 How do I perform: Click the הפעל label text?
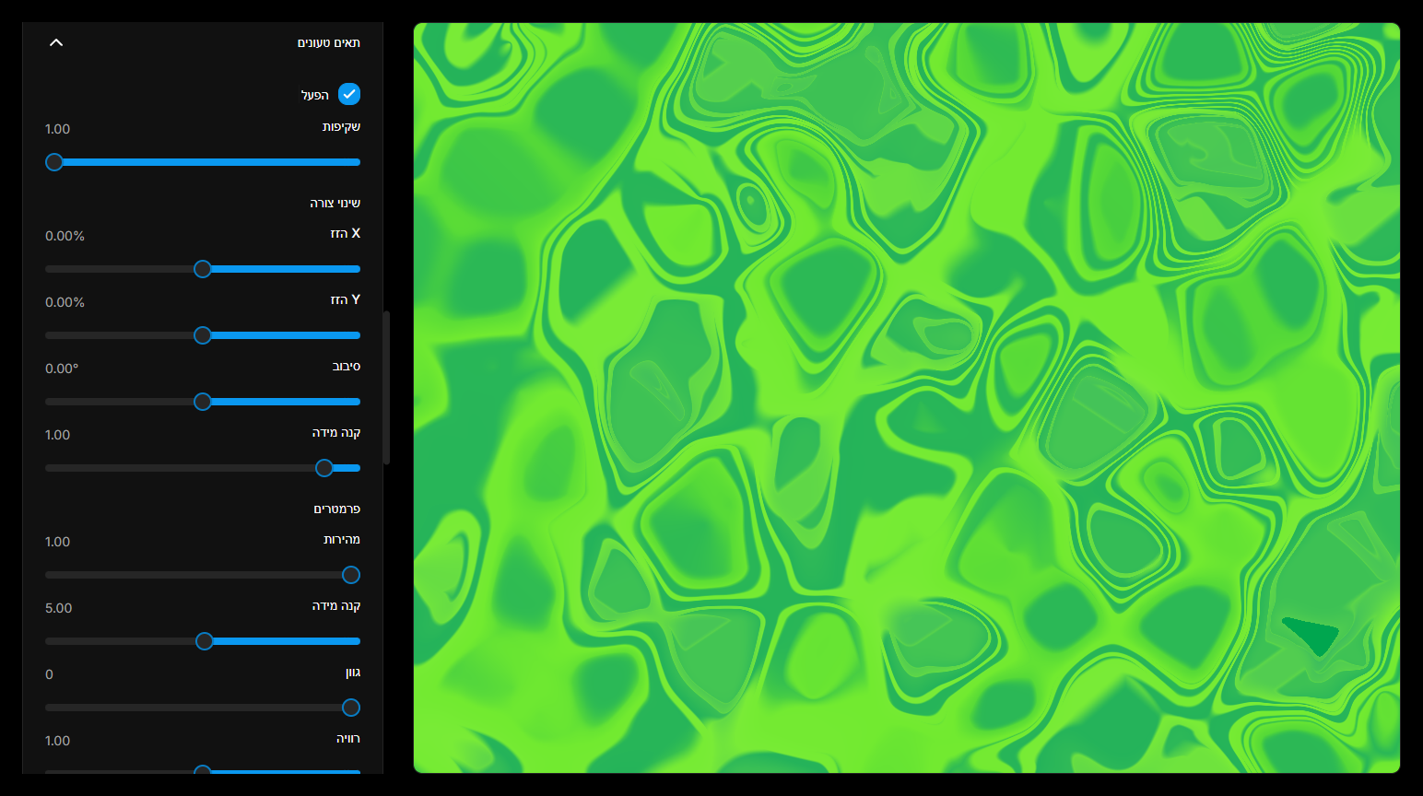pos(314,95)
